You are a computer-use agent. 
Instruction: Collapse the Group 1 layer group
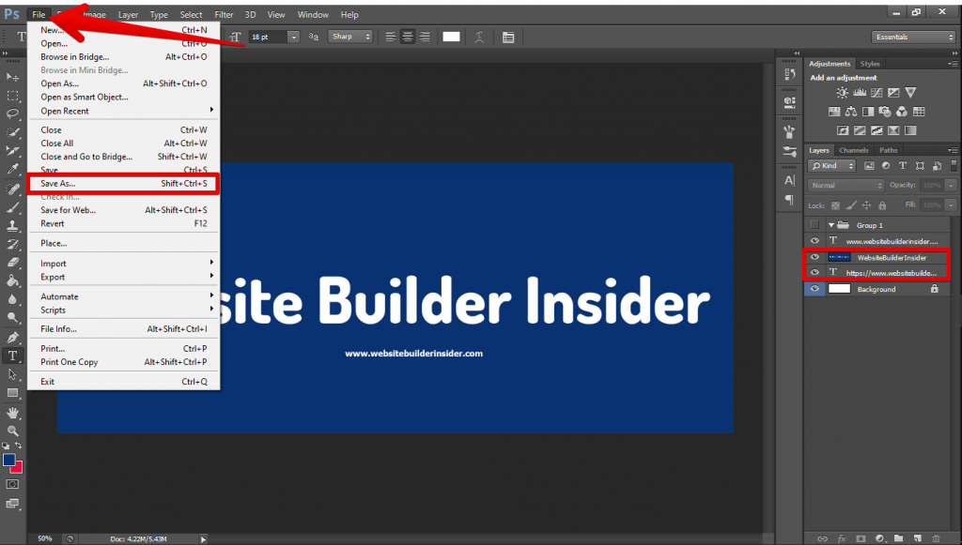830,225
